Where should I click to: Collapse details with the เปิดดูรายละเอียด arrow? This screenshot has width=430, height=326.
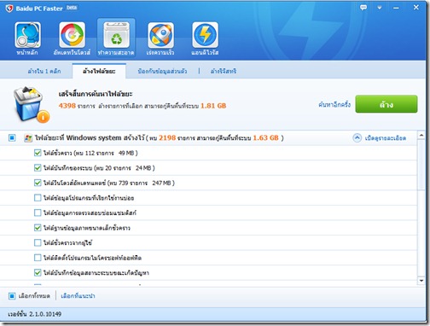click(357, 138)
